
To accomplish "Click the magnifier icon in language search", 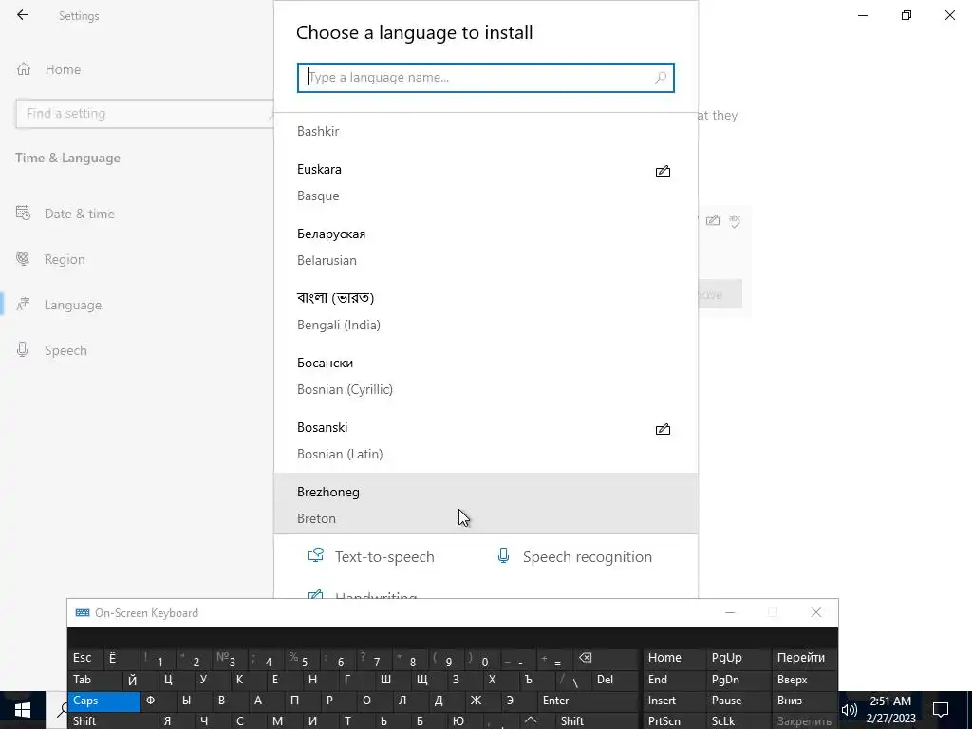I will pos(661,78).
